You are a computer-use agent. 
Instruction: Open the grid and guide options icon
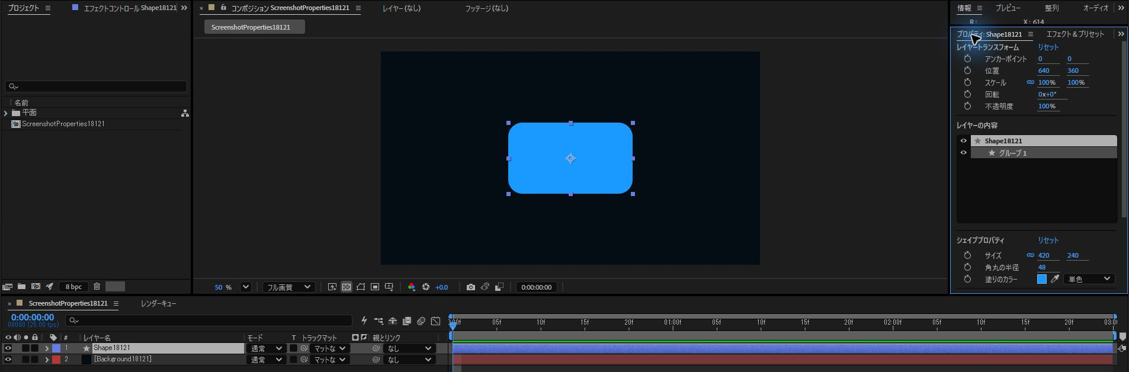(389, 287)
